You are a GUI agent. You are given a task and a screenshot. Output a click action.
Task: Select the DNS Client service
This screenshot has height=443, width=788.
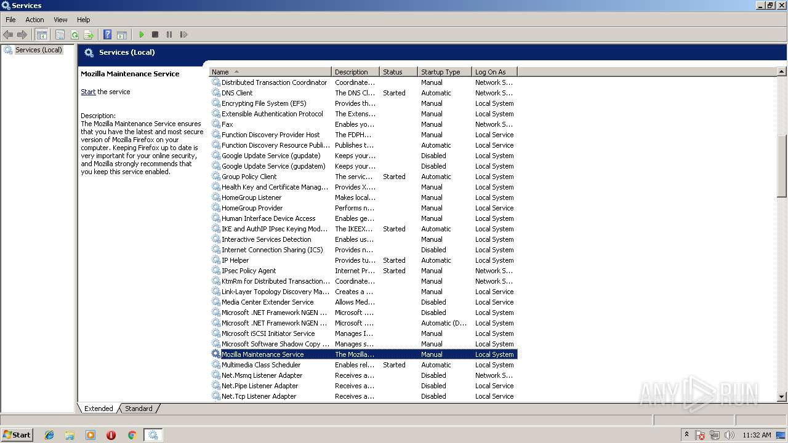click(363, 93)
